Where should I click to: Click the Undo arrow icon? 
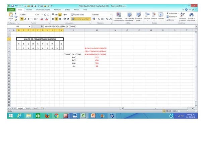(16, 6)
